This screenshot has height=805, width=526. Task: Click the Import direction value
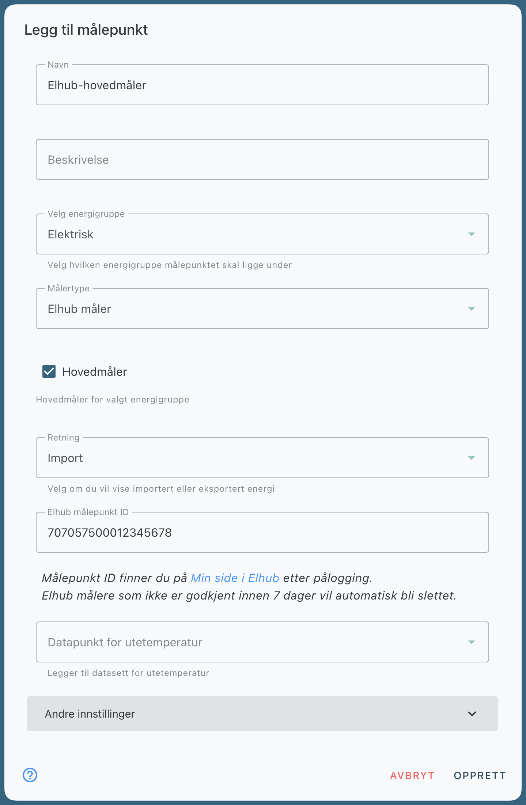[65, 458]
